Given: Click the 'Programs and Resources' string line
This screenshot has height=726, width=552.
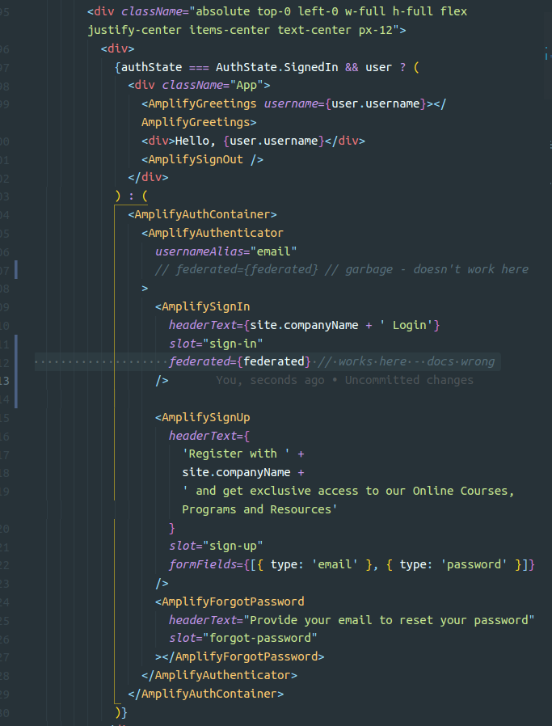Looking at the screenshot, I should tap(259, 509).
